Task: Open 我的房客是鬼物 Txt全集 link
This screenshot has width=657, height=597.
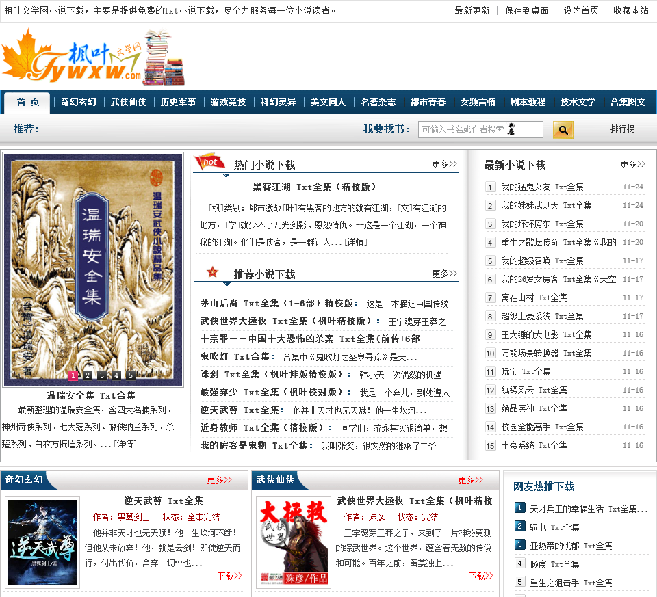Action: [x=257, y=445]
